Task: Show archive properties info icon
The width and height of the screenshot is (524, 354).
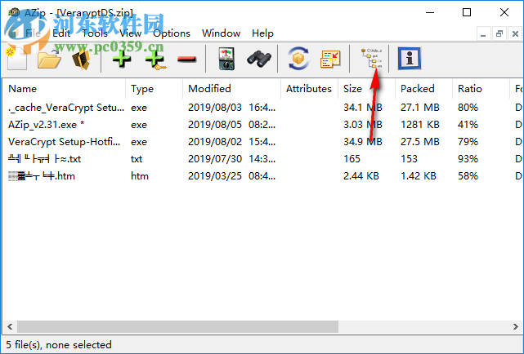Action: [x=409, y=59]
